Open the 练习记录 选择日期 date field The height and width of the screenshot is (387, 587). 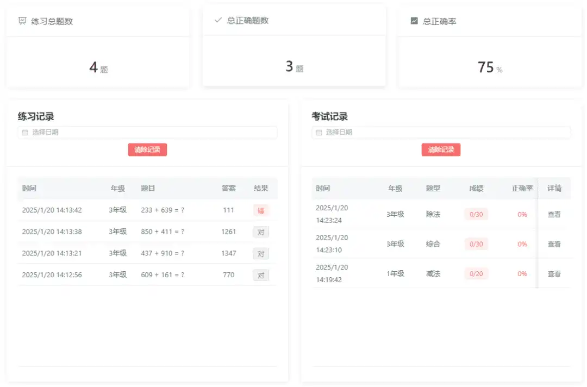coord(147,133)
